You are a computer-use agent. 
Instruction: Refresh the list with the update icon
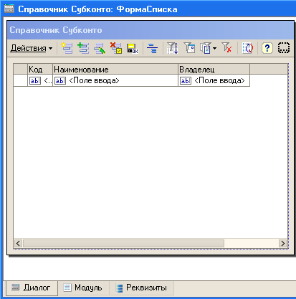tap(248, 48)
